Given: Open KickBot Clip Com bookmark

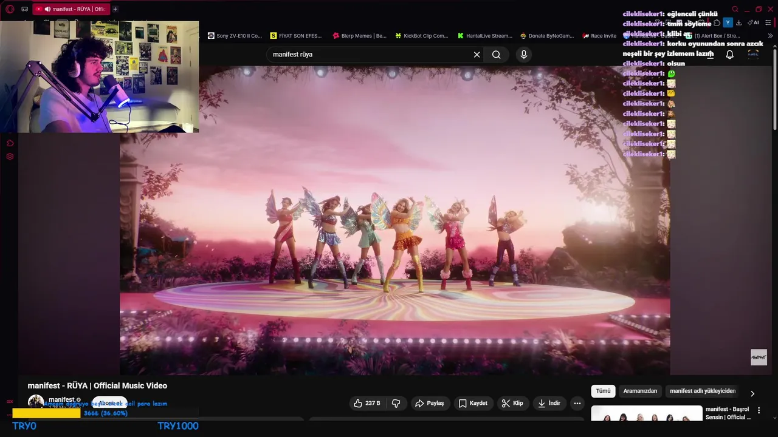Looking at the screenshot, I should click(421, 36).
